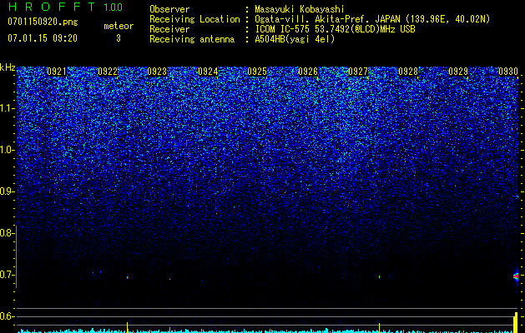525x333 pixels.
Task: Click the yellow meteor marker line below 0927
Action: coord(379,327)
